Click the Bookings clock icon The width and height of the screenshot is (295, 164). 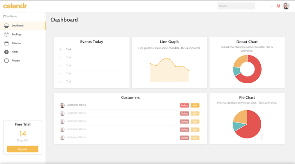pos(6,35)
